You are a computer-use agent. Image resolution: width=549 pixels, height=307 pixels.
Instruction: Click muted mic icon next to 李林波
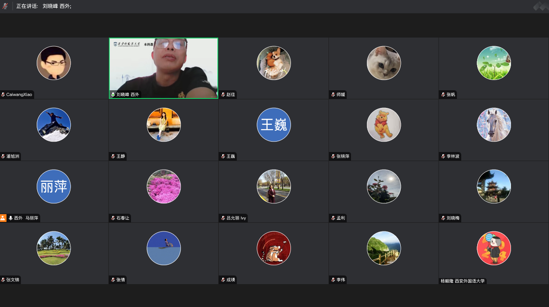click(443, 156)
